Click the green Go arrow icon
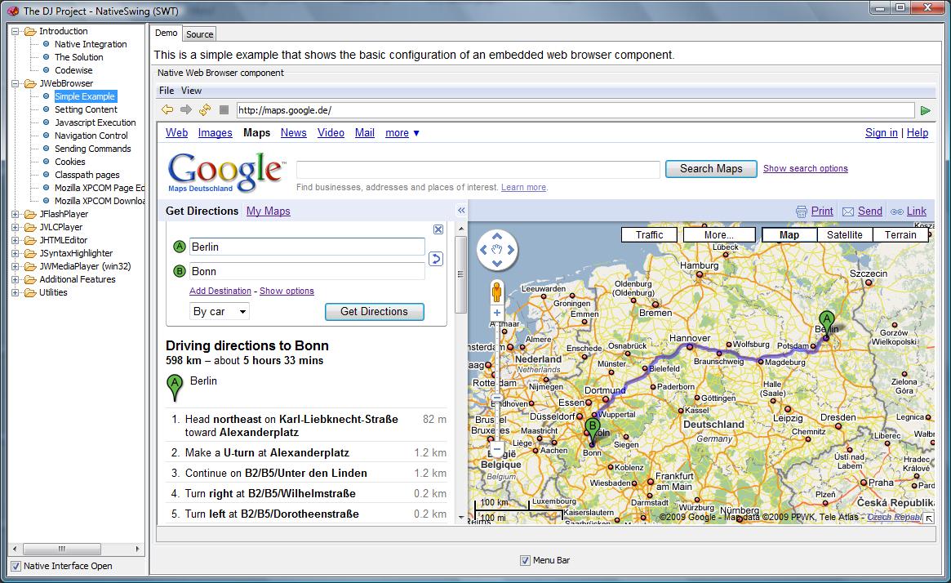Screen dimensions: 951x583 pos(925,111)
